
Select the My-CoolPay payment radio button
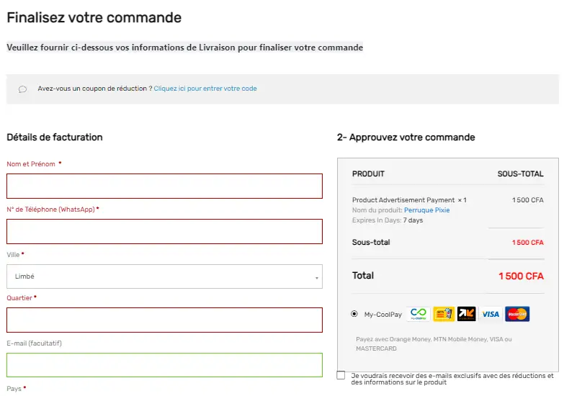354,314
